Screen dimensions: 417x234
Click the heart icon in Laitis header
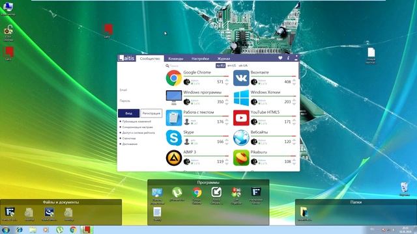pyautogui.click(x=280, y=58)
